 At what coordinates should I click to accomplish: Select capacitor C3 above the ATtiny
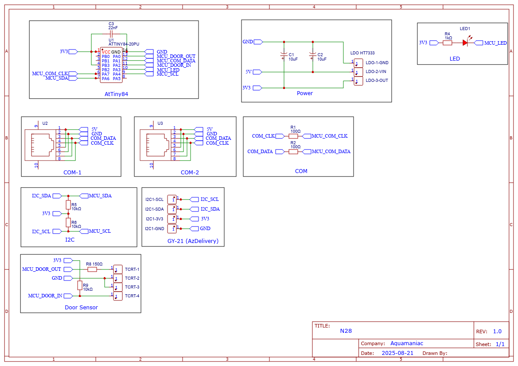click(111, 34)
